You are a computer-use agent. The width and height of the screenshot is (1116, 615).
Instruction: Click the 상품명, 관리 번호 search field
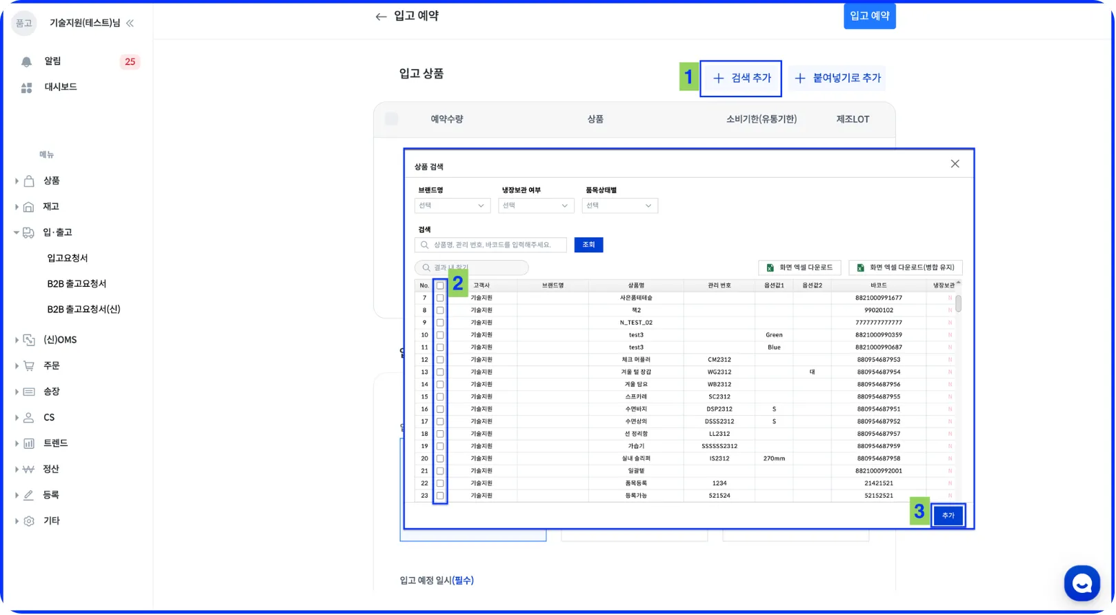click(490, 245)
